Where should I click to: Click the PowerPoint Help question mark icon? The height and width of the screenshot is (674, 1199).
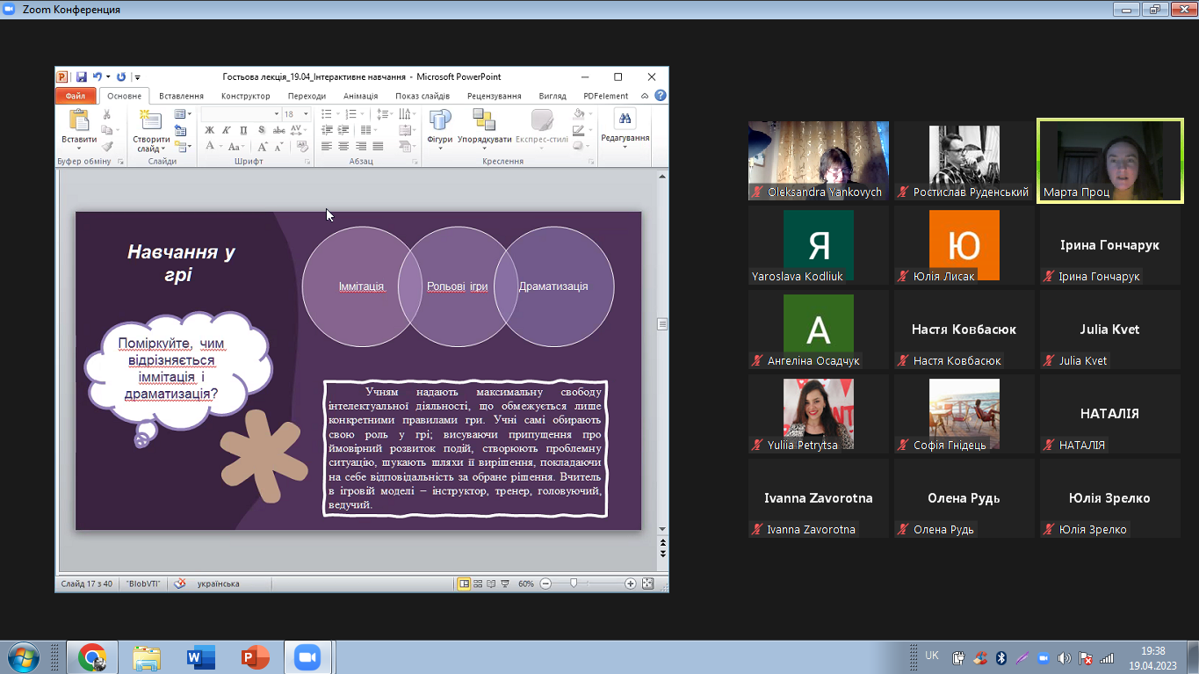click(x=660, y=96)
